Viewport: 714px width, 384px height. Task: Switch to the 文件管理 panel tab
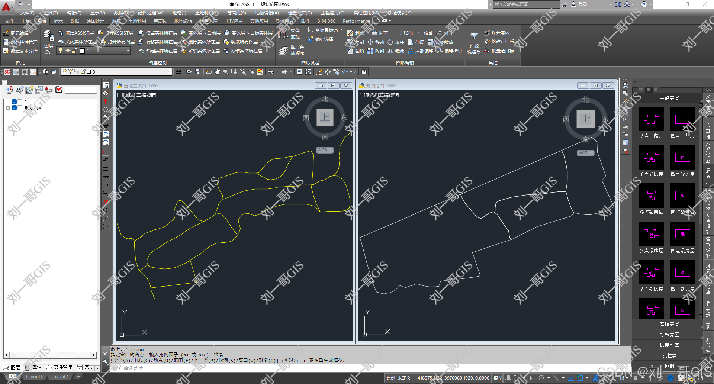[59, 367]
